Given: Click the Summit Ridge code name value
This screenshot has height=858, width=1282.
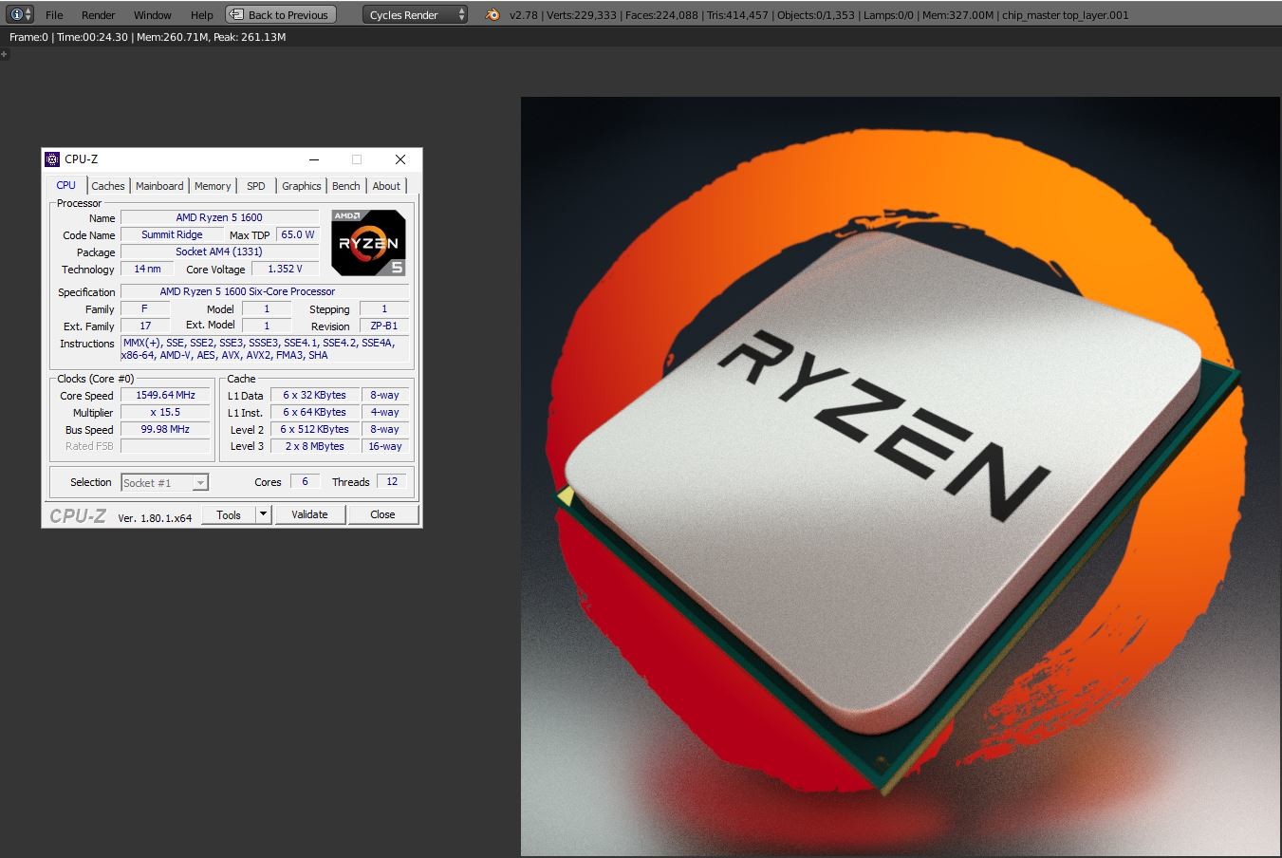Looking at the screenshot, I should tap(172, 234).
